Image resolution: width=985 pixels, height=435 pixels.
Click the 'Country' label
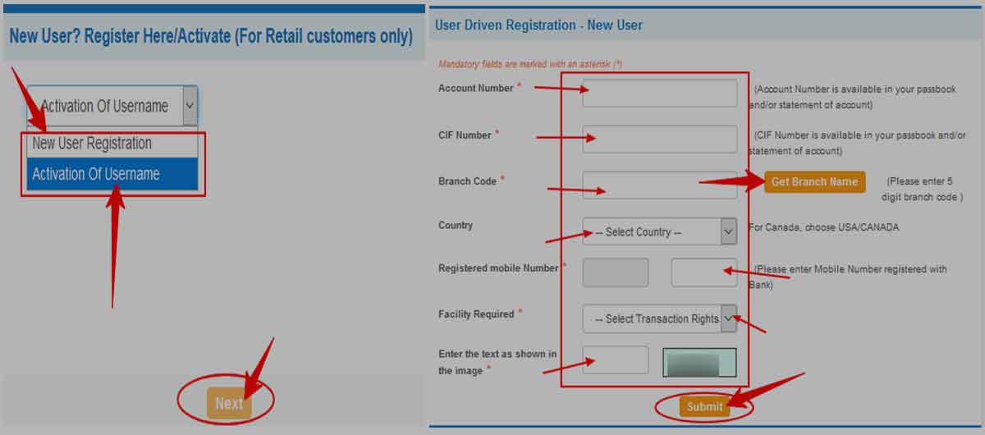point(456,225)
